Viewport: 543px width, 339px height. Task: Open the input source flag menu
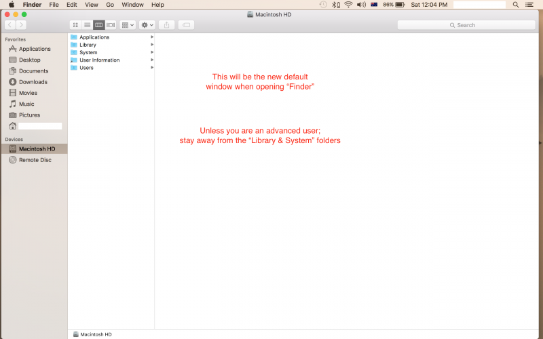[374, 5]
